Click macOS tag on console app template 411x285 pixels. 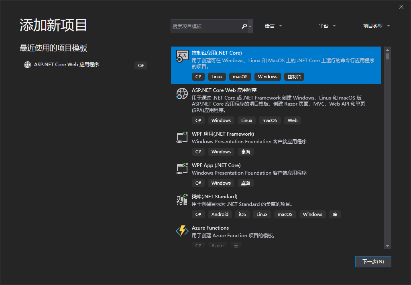coord(240,77)
